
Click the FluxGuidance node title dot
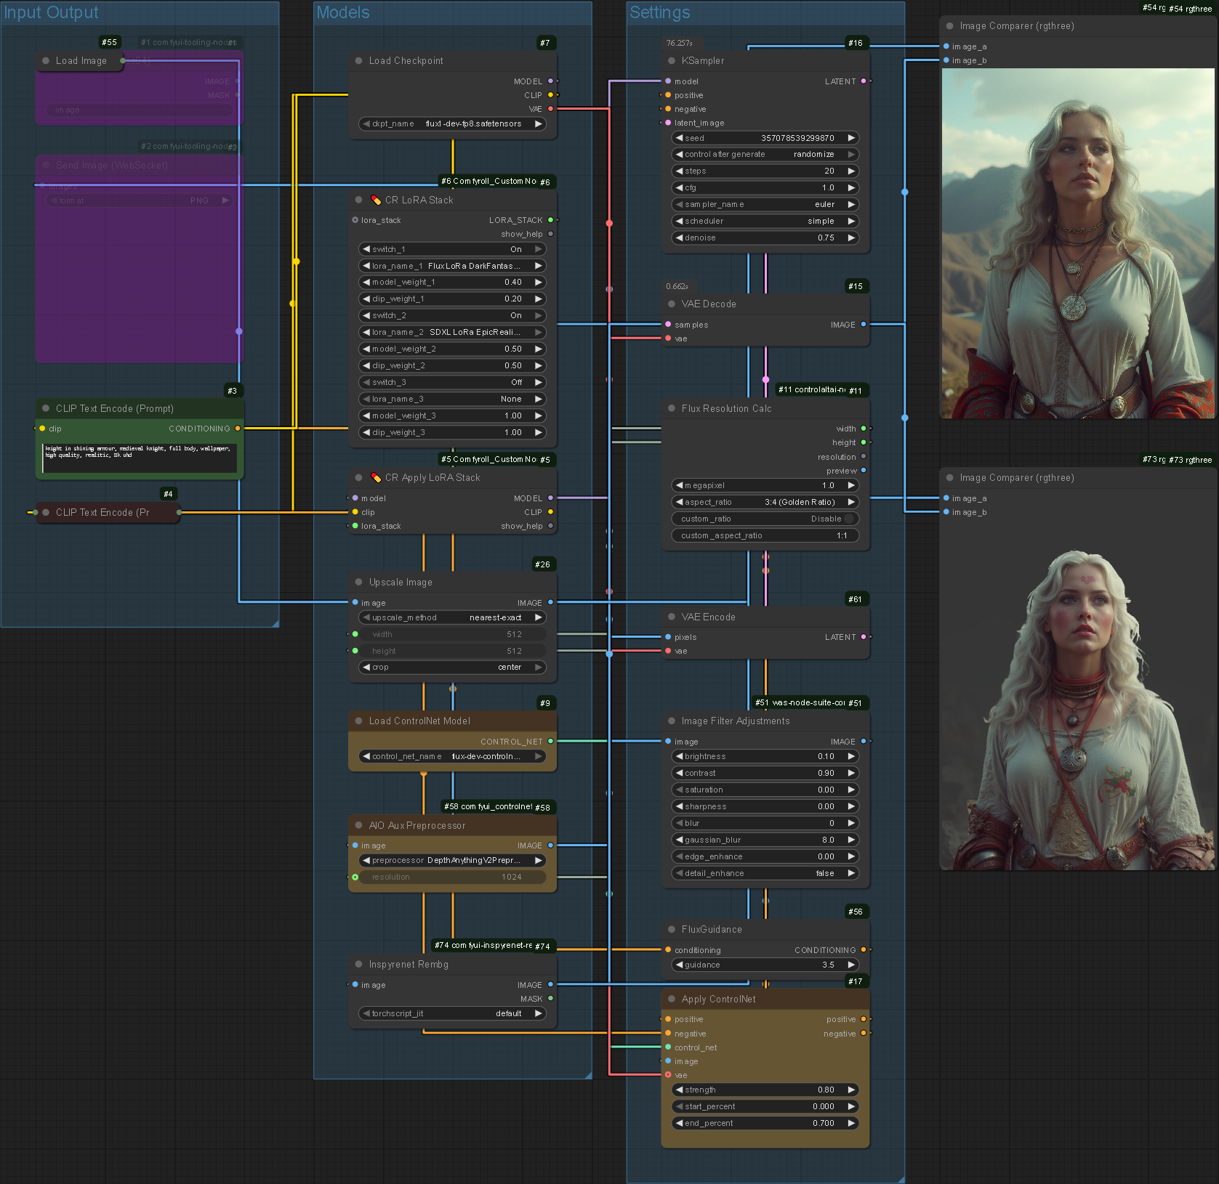[x=672, y=930]
